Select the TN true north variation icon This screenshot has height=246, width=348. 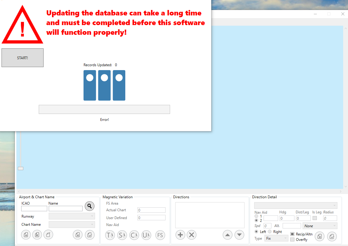[110, 235]
